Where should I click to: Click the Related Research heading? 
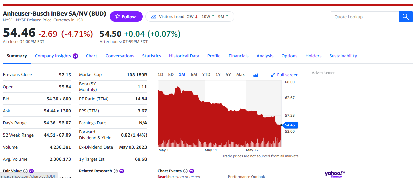pos(95,171)
